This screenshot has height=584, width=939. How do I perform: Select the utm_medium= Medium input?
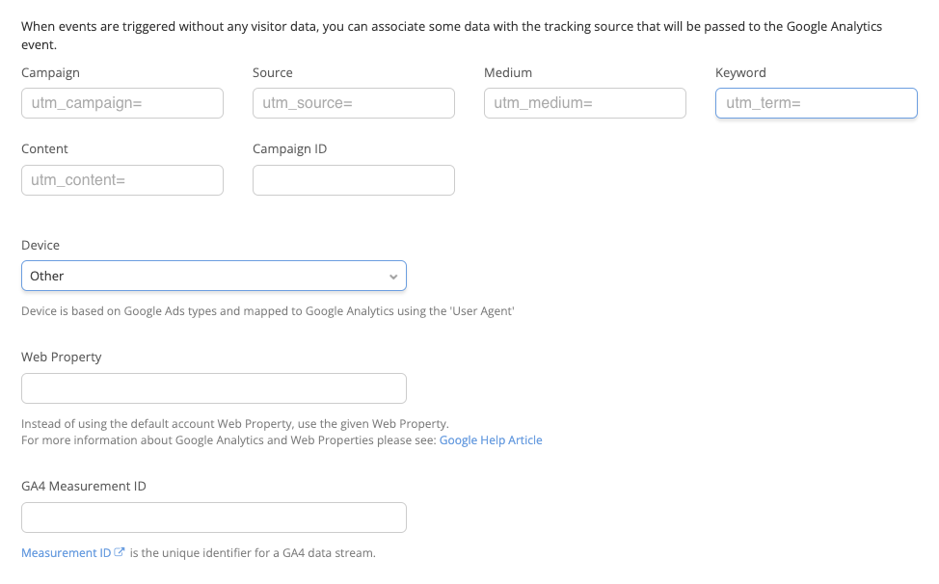point(585,103)
